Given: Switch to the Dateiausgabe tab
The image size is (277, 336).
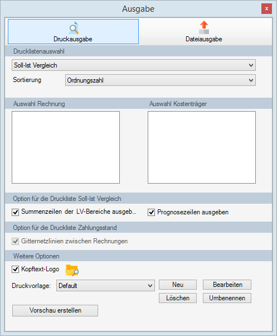Looking at the screenshot, I should point(204,31).
